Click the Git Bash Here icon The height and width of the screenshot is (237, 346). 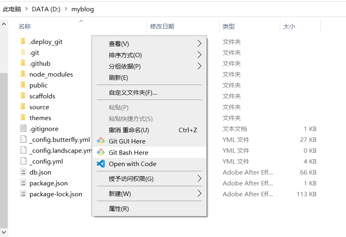point(101,153)
